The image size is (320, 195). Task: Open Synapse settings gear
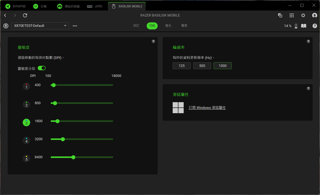(x=303, y=15)
